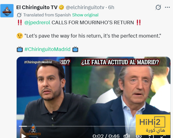Show original Spanish text
173x138 pixels.
pyautogui.click(x=85, y=15)
